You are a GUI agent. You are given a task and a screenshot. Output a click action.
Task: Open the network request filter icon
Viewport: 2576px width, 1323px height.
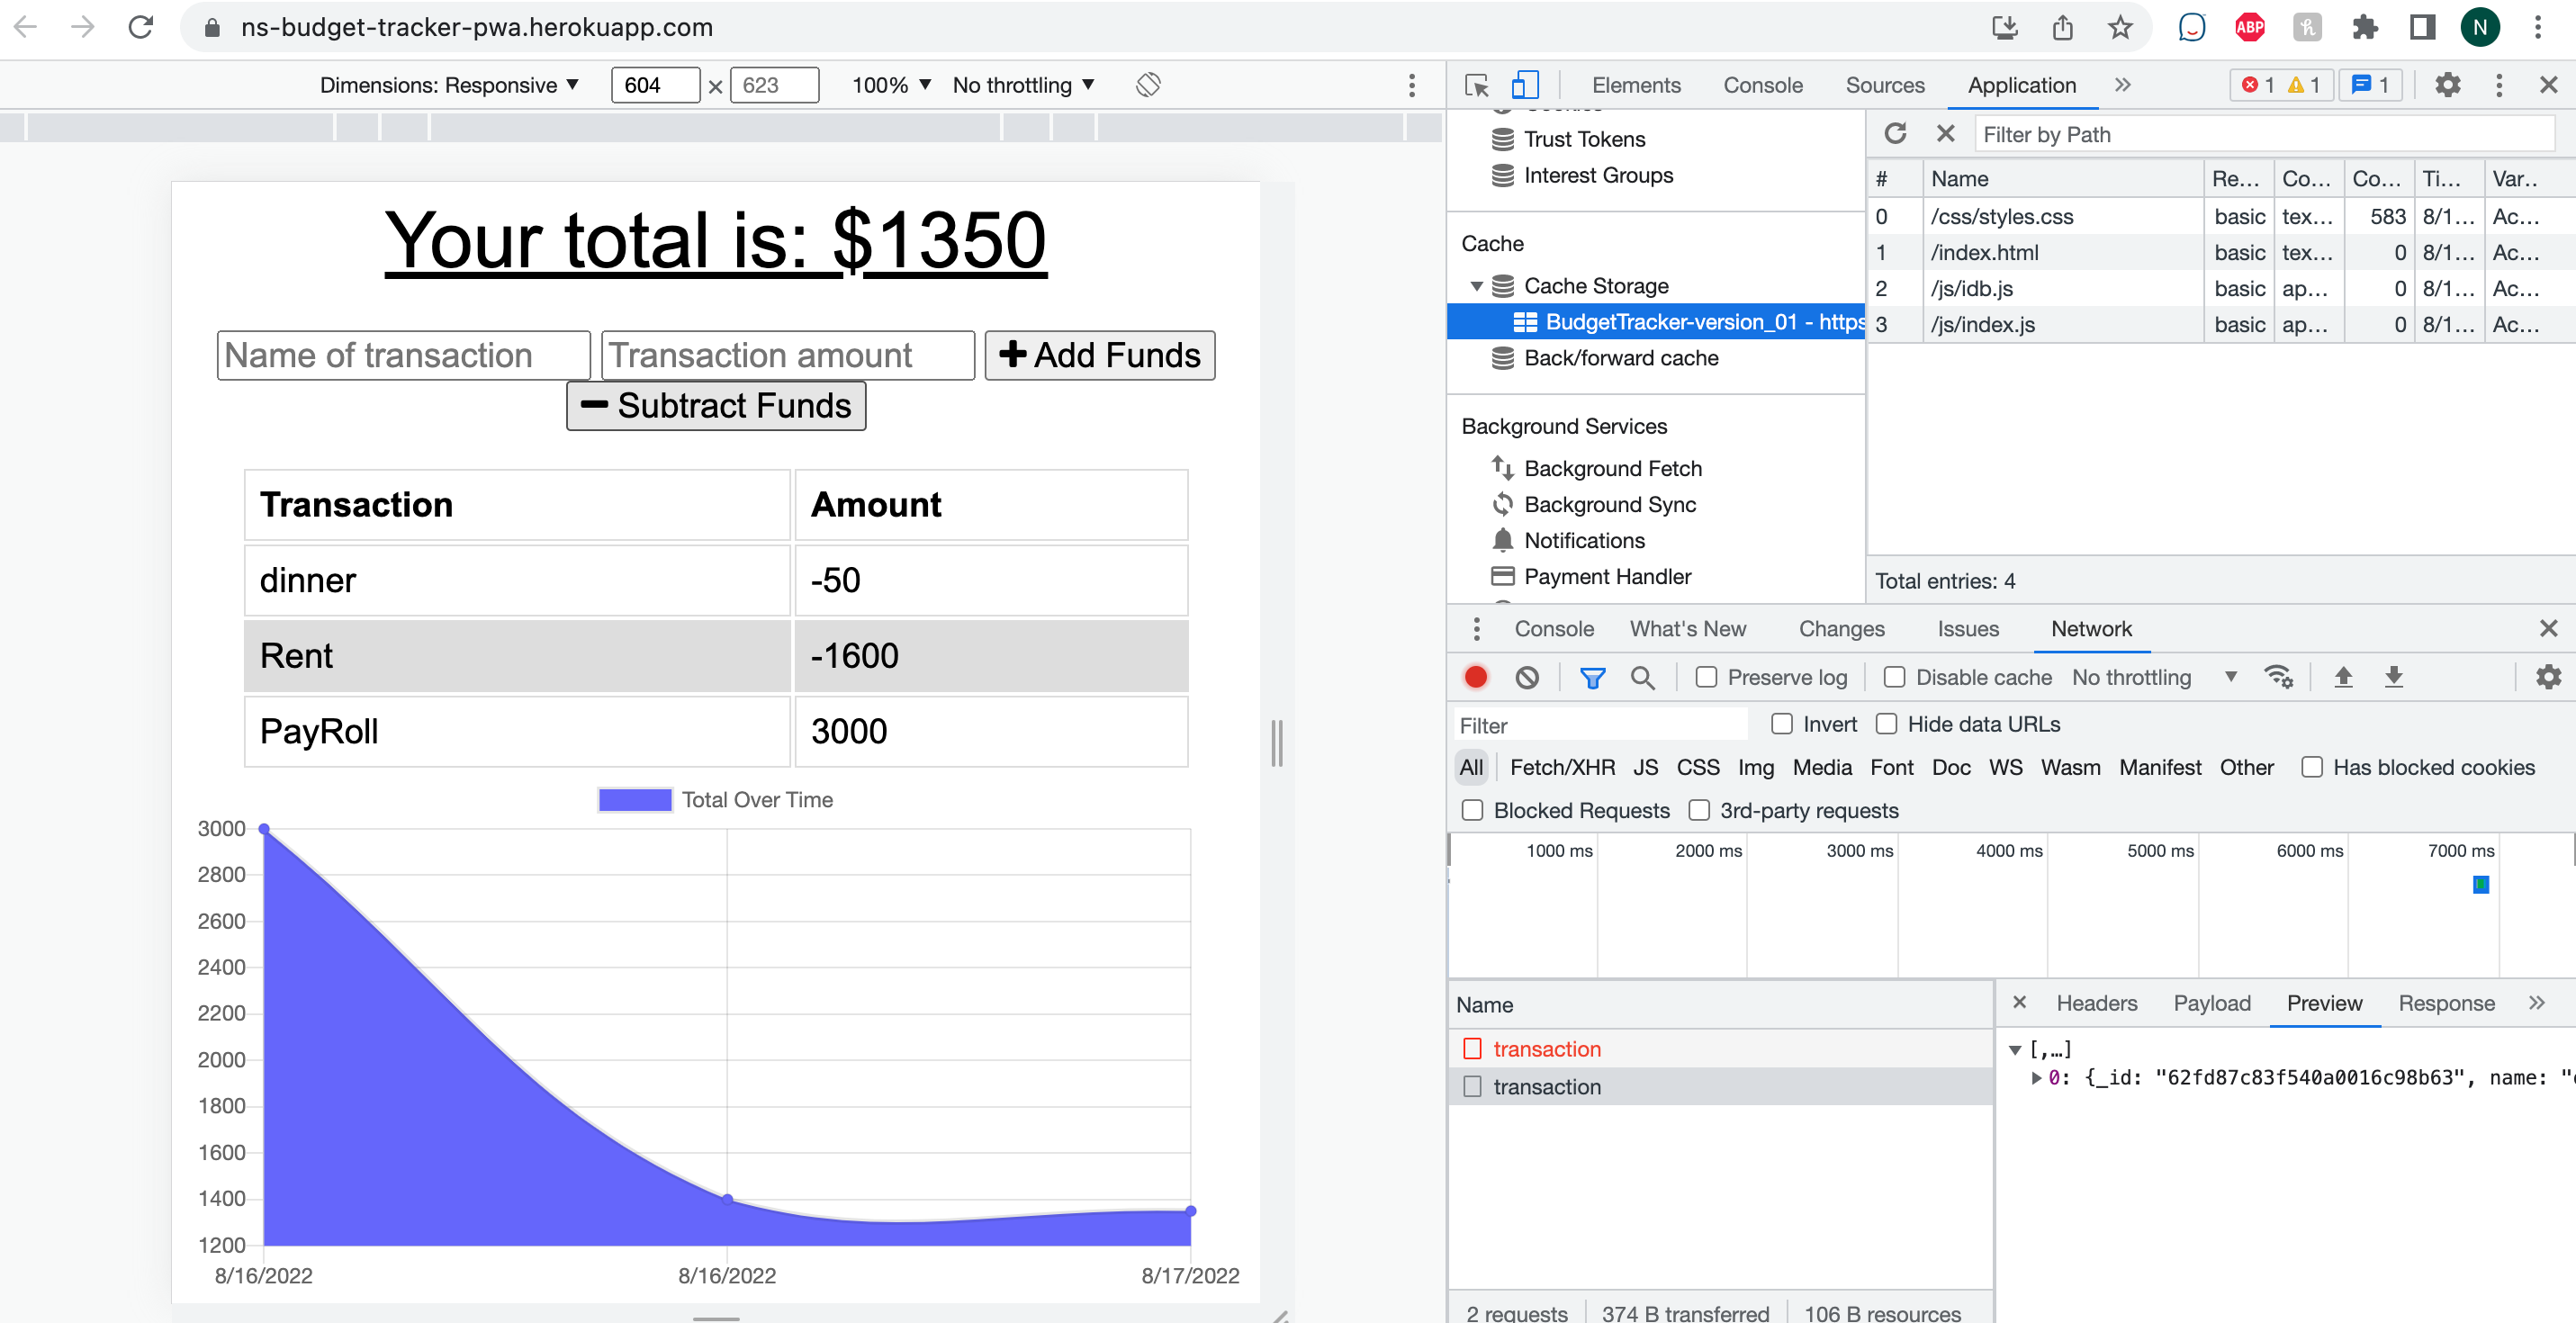(1592, 677)
